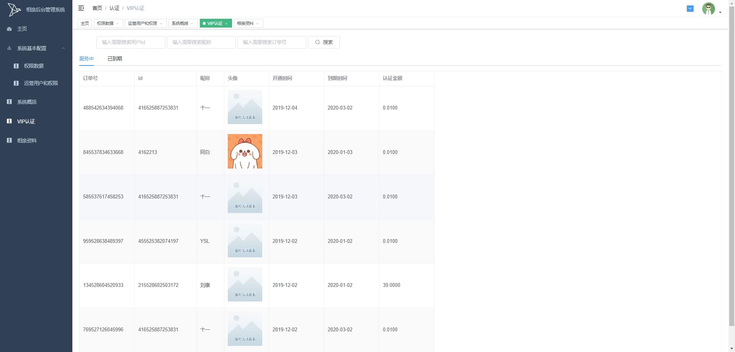Click user id 4162213
735x352 pixels.
(147, 152)
